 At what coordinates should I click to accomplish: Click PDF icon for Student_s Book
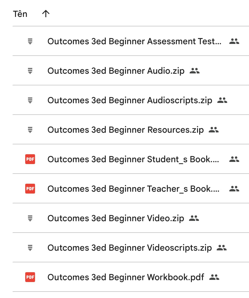coord(30,159)
